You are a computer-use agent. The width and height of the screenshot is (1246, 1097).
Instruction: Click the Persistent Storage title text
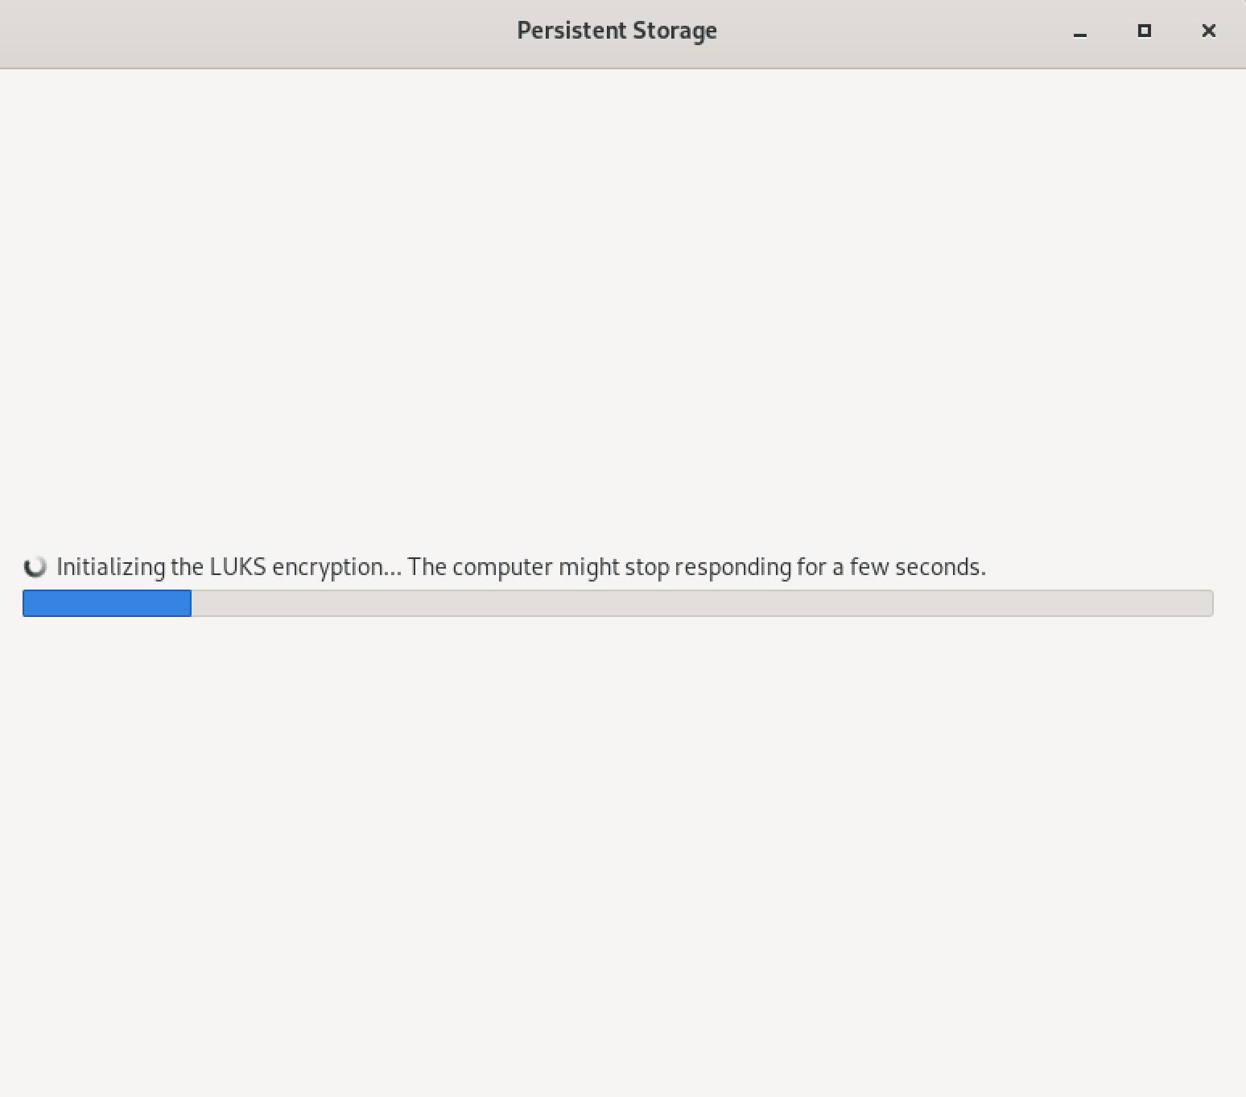click(x=617, y=31)
